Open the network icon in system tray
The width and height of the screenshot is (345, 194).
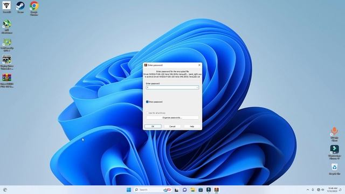click(319, 190)
